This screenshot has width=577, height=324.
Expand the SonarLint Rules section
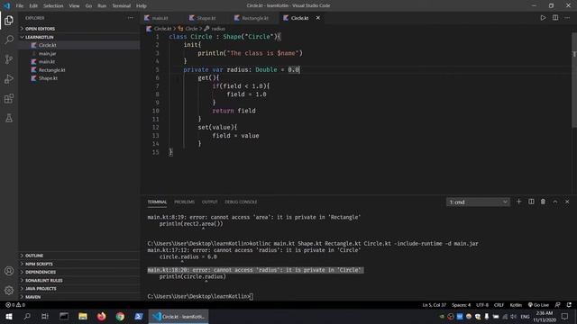click(79, 280)
